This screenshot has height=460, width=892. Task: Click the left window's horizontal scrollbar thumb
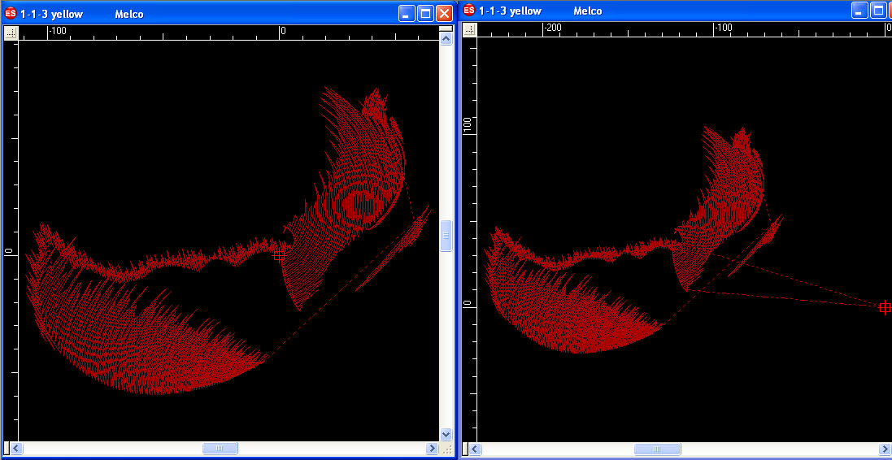click(x=220, y=449)
